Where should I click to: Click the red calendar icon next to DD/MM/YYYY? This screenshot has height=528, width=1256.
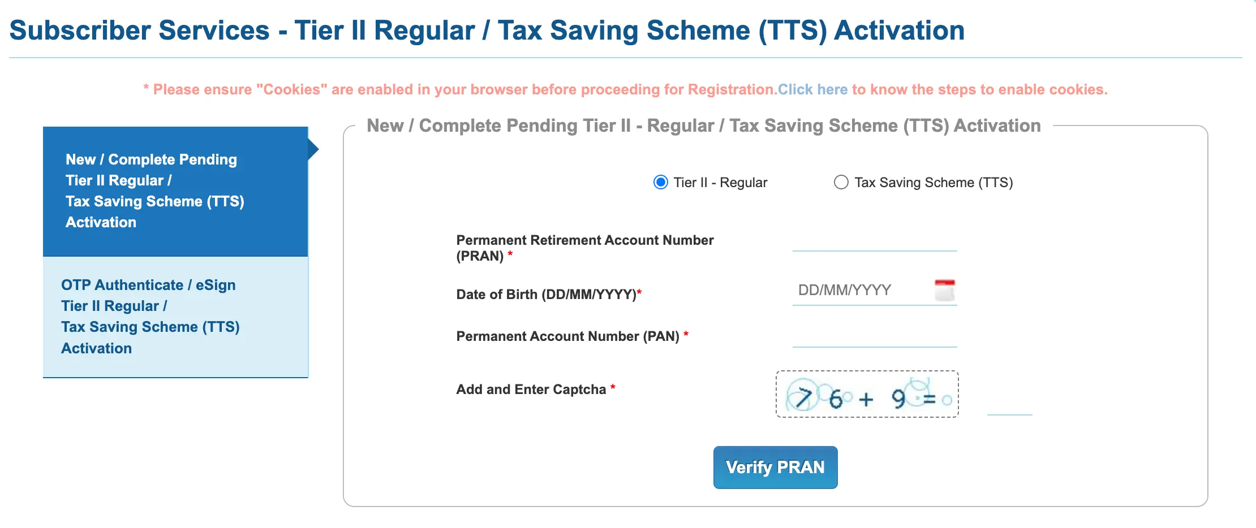944,289
